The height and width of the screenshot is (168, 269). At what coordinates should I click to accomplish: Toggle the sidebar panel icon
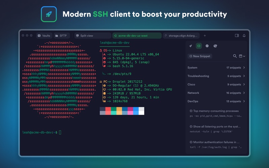pos(237,36)
